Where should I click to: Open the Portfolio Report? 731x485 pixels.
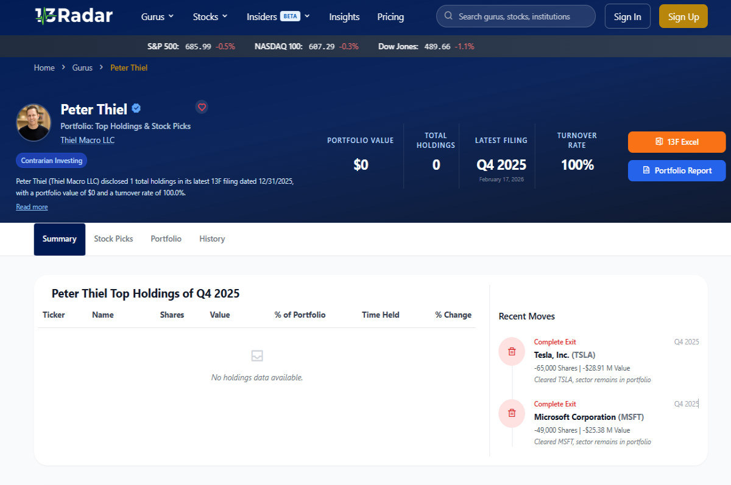[677, 170]
